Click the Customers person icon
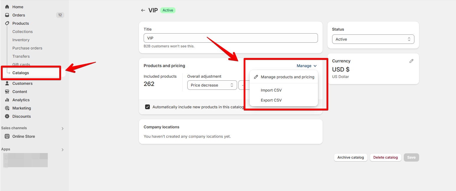The image size is (456, 191). point(7,83)
